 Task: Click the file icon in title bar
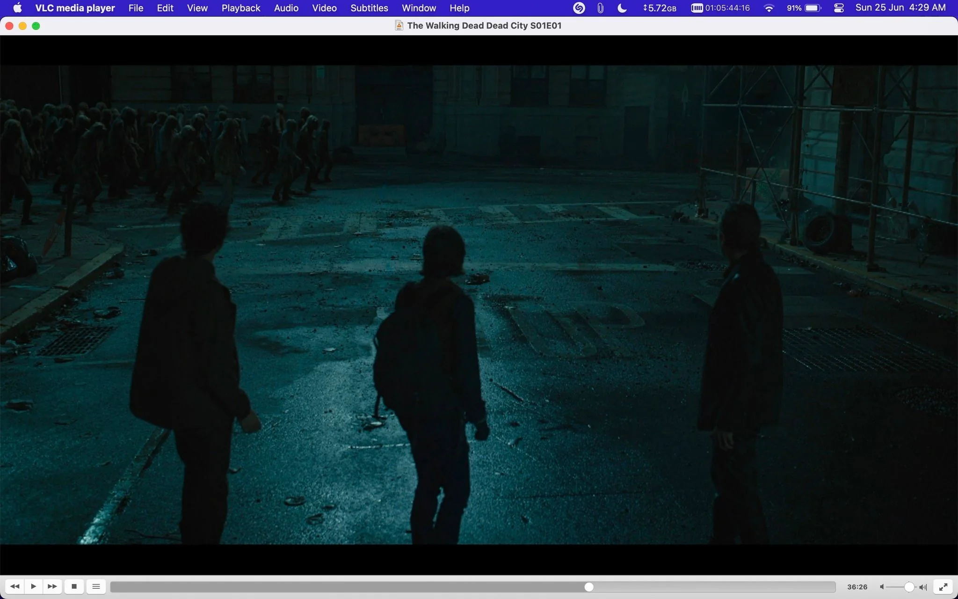coord(399,25)
